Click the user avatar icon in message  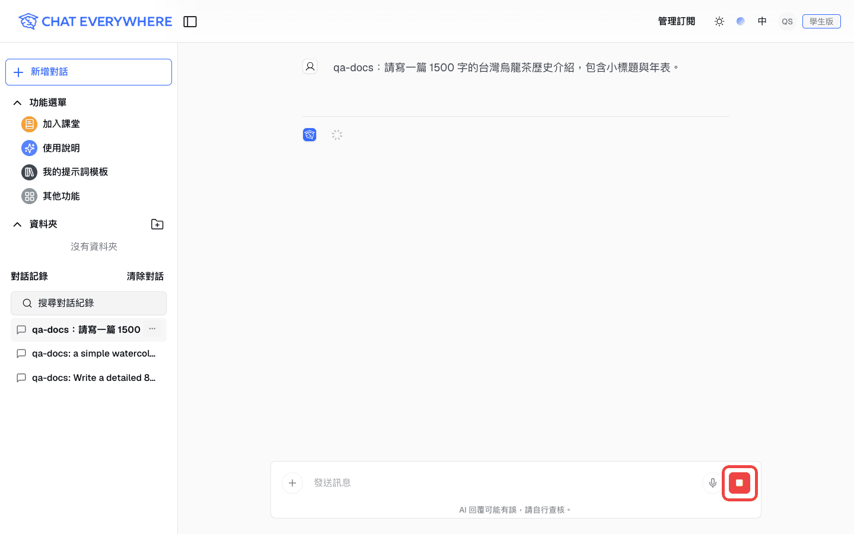pos(310,66)
